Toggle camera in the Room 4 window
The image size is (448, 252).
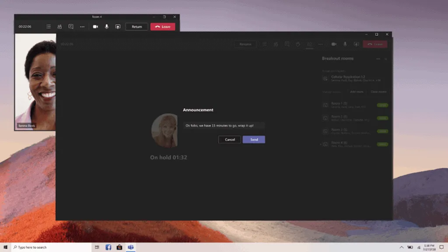[x=95, y=27]
